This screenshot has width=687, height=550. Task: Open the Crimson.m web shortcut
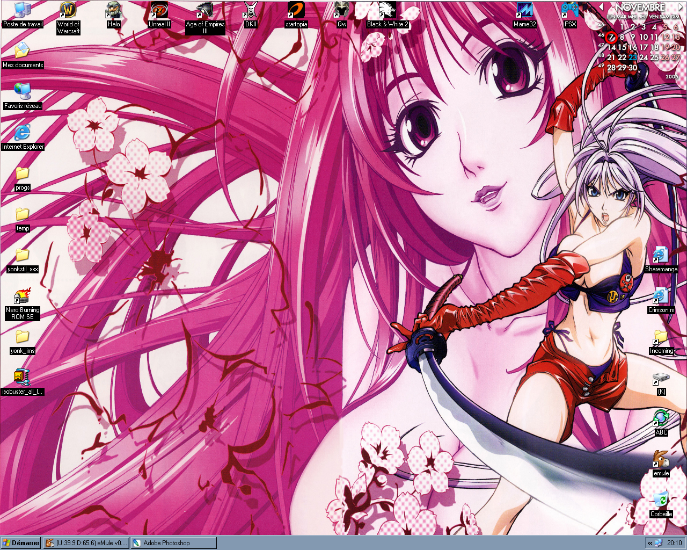click(x=661, y=300)
